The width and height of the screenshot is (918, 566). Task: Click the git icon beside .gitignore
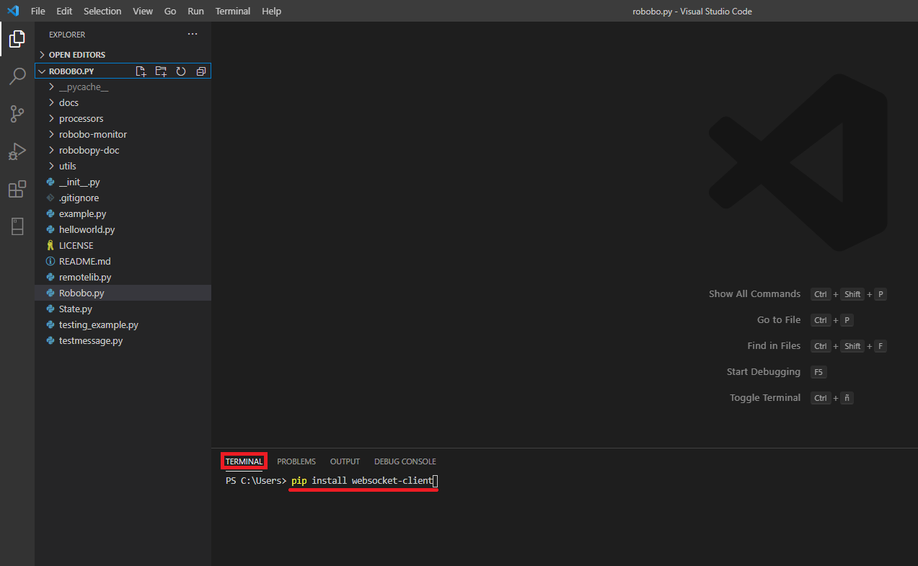tap(50, 198)
